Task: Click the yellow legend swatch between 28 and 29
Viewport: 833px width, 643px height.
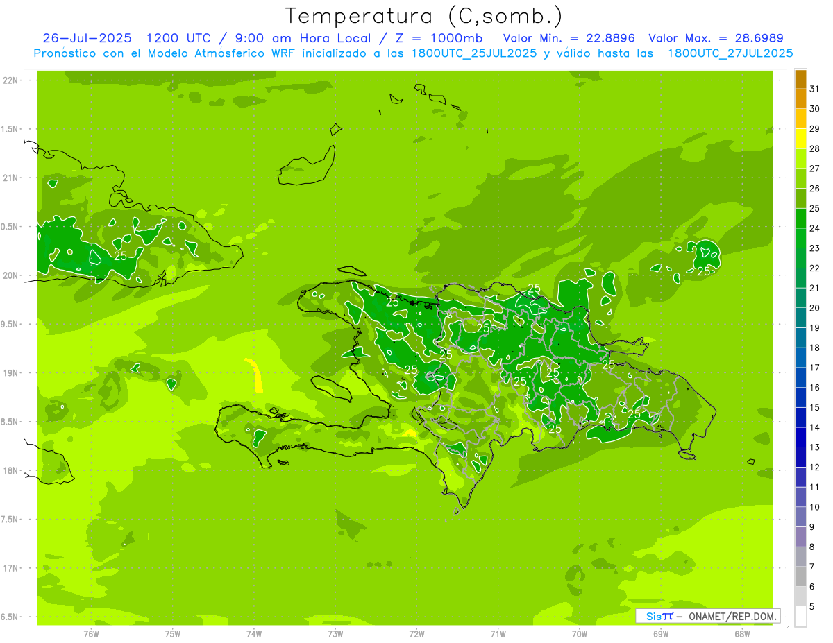Action: point(800,139)
